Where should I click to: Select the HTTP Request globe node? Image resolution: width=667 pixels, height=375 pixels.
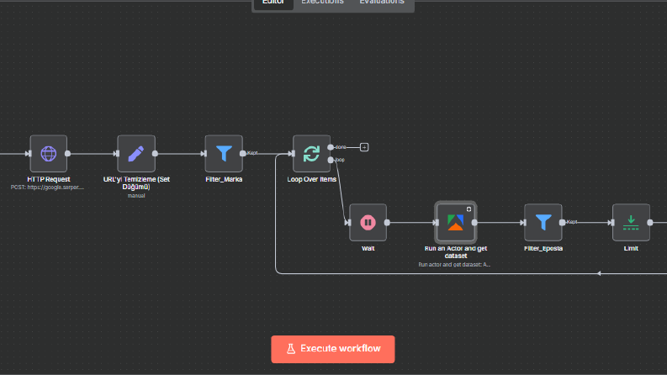coord(49,154)
